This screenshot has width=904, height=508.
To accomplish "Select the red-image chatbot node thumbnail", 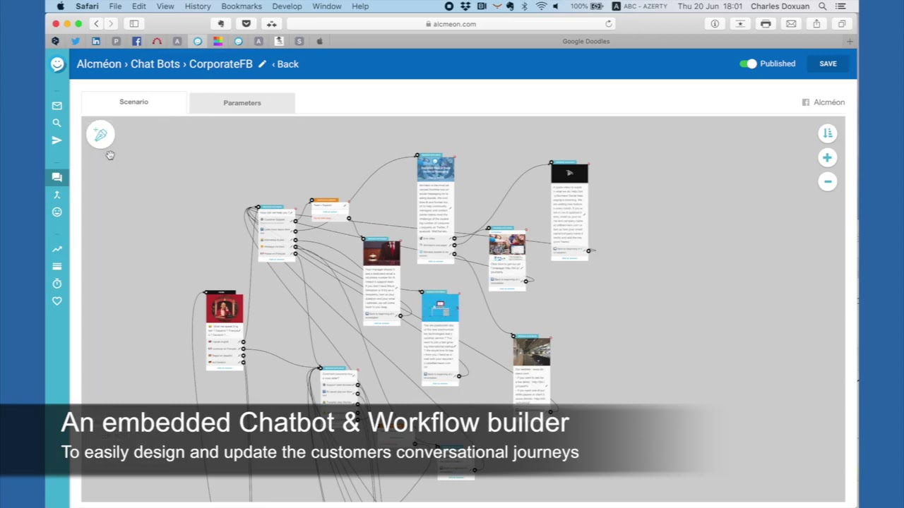I will point(225,308).
